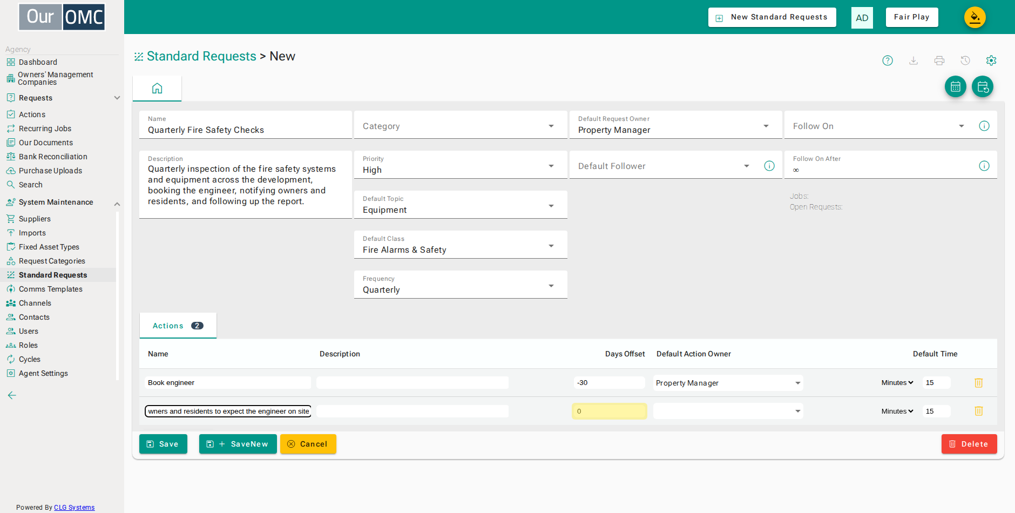Open the history clock icon
Screen dimensions: 1015x513
[x=965, y=60]
